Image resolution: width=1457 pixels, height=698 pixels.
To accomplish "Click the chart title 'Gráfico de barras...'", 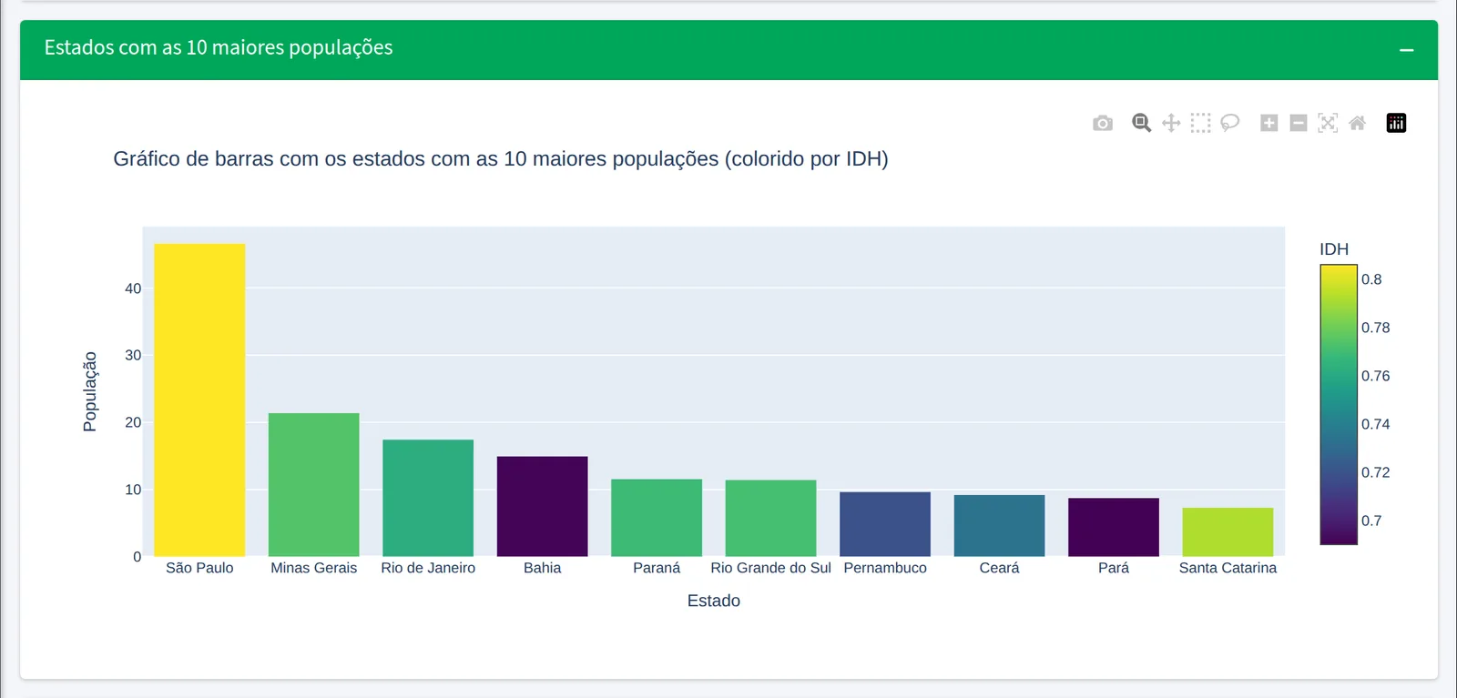I will point(501,159).
